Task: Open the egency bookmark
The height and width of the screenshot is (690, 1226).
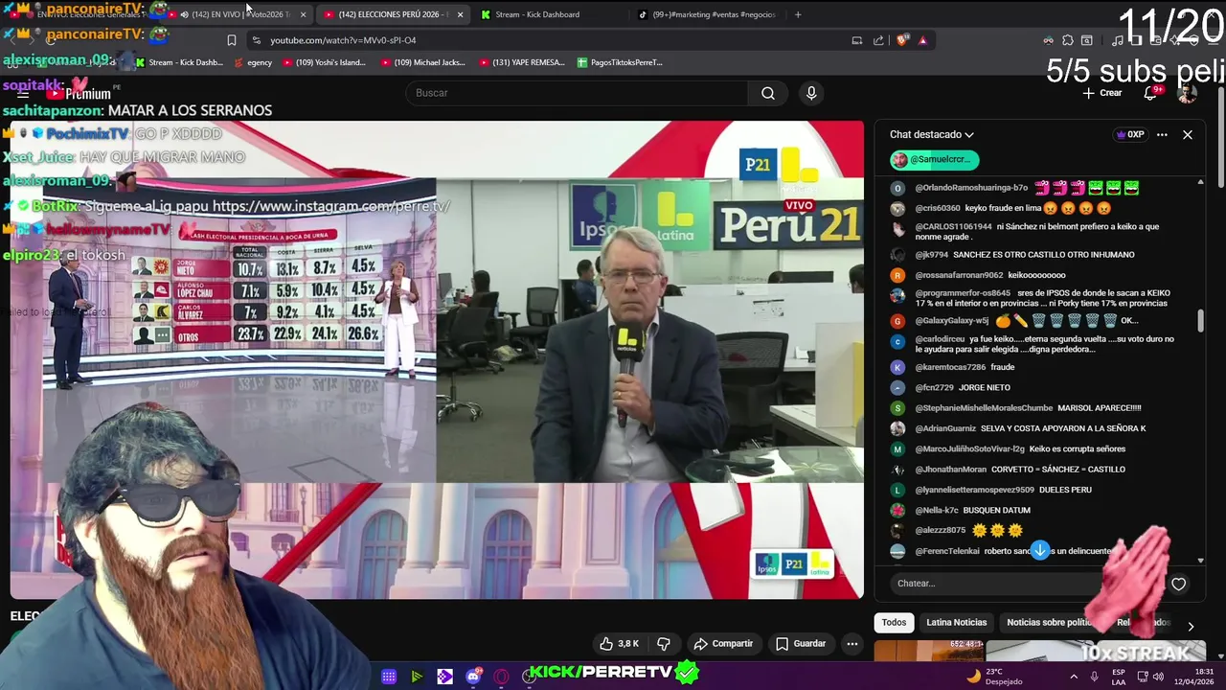Action: 253,62
